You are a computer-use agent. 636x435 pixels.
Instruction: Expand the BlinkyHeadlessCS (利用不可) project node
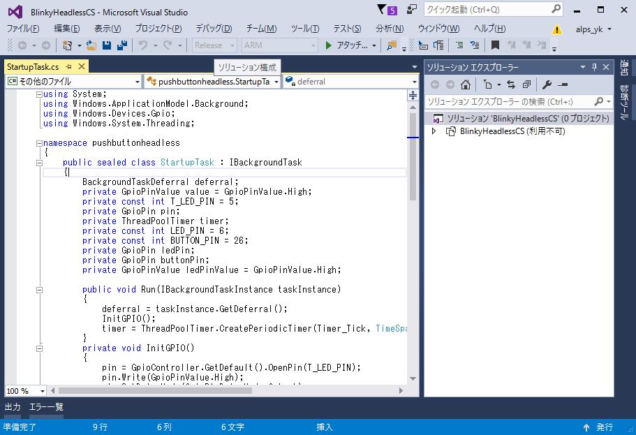pyautogui.click(x=434, y=131)
